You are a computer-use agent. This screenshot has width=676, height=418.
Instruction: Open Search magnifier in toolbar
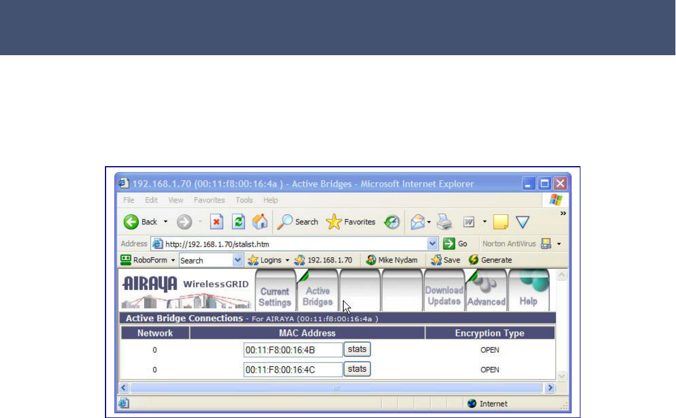pos(297,222)
